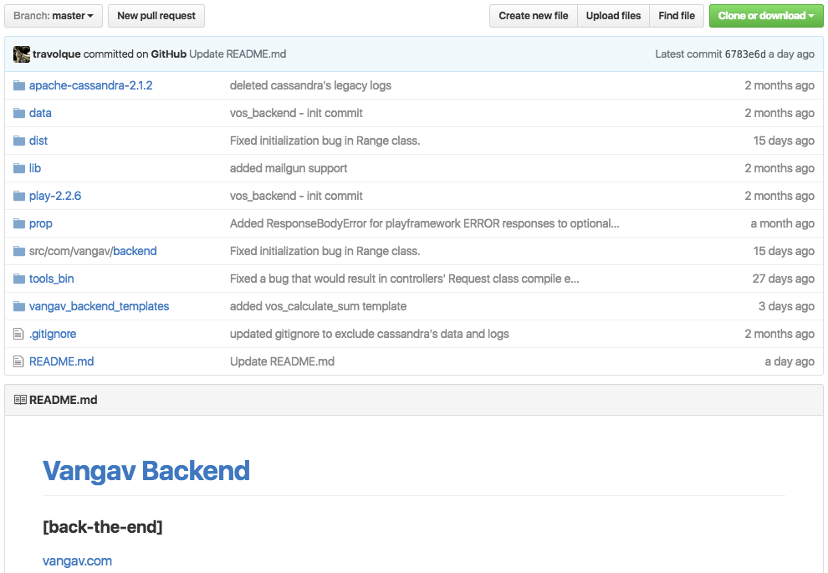Expand the Clone or download dropdown

click(x=766, y=15)
